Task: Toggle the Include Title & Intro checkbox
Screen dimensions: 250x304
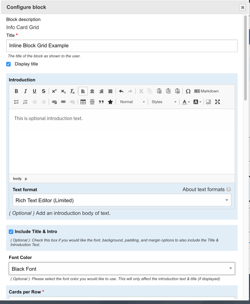Action: [11, 232]
